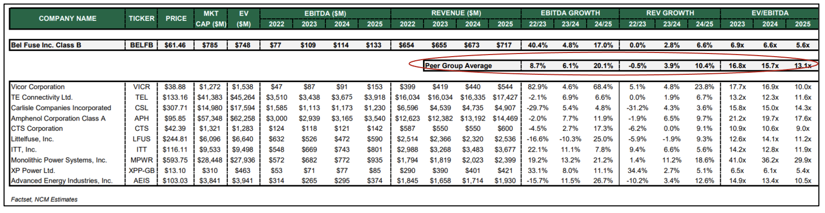Select the CSL ticker cell
The height and width of the screenshot is (213, 825).
(x=142, y=108)
